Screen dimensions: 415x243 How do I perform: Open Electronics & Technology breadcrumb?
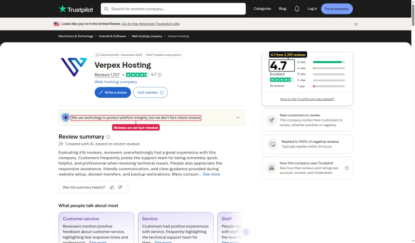76,36
